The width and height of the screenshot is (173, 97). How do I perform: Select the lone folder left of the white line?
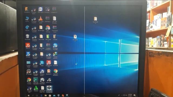[75, 38]
